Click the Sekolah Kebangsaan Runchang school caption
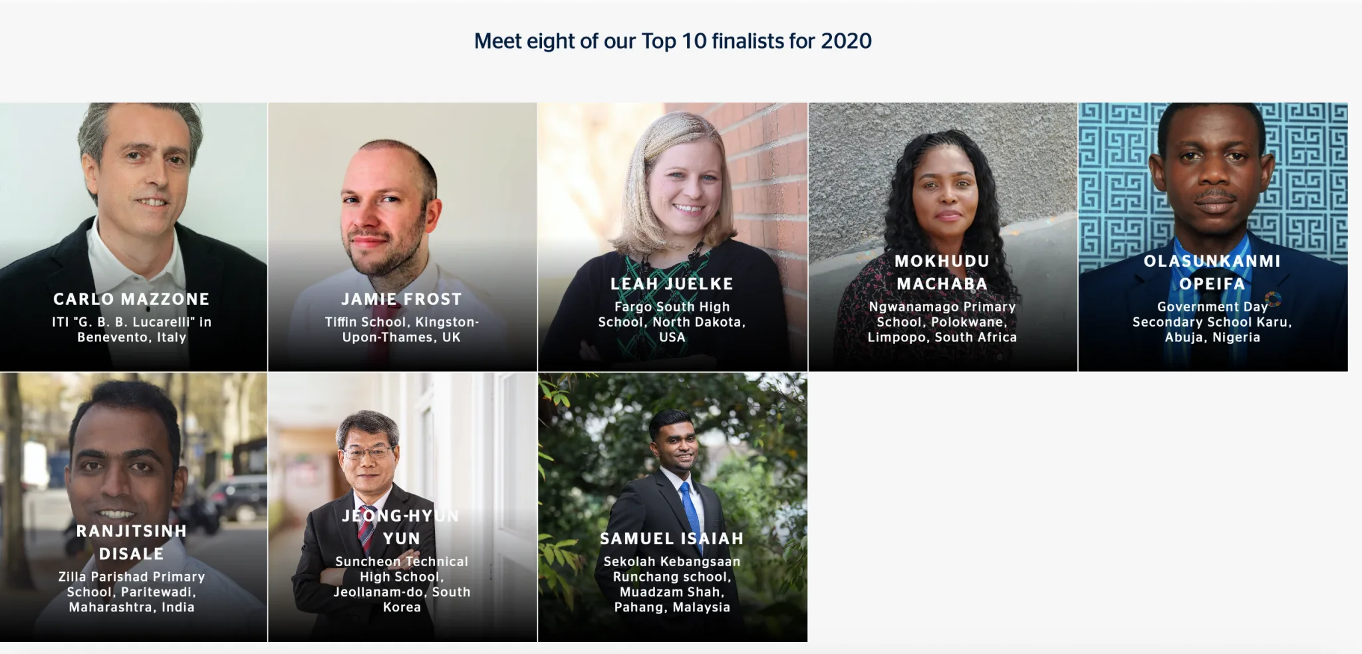 pyautogui.click(x=672, y=584)
